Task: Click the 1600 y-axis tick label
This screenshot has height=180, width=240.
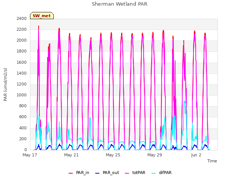Action: 22,63
